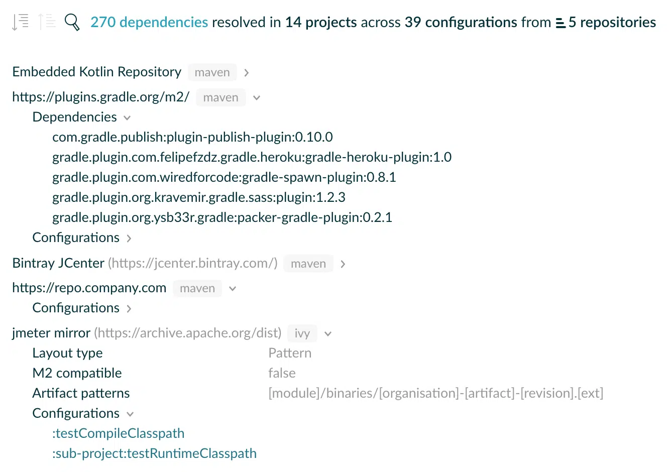Open the :testCompileClasspath configuration link
Viewport: 671px width, 472px height.
pyautogui.click(x=119, y=433)
